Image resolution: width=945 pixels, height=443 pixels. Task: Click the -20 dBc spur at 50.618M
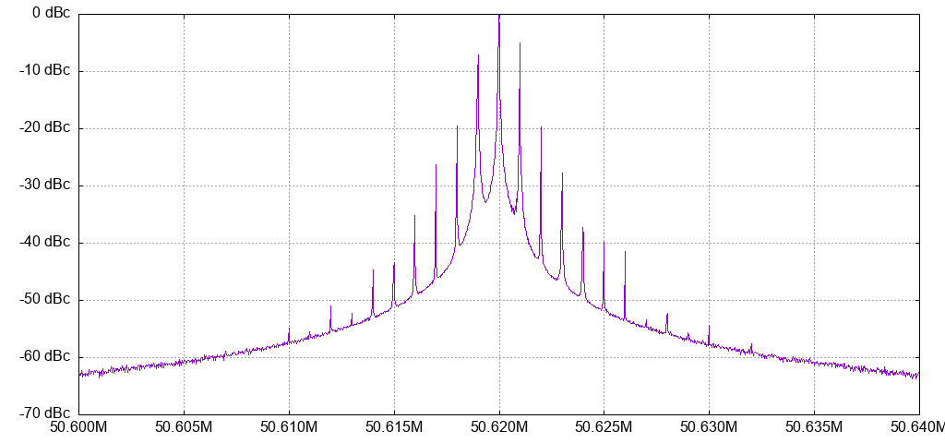pos(457,128)
